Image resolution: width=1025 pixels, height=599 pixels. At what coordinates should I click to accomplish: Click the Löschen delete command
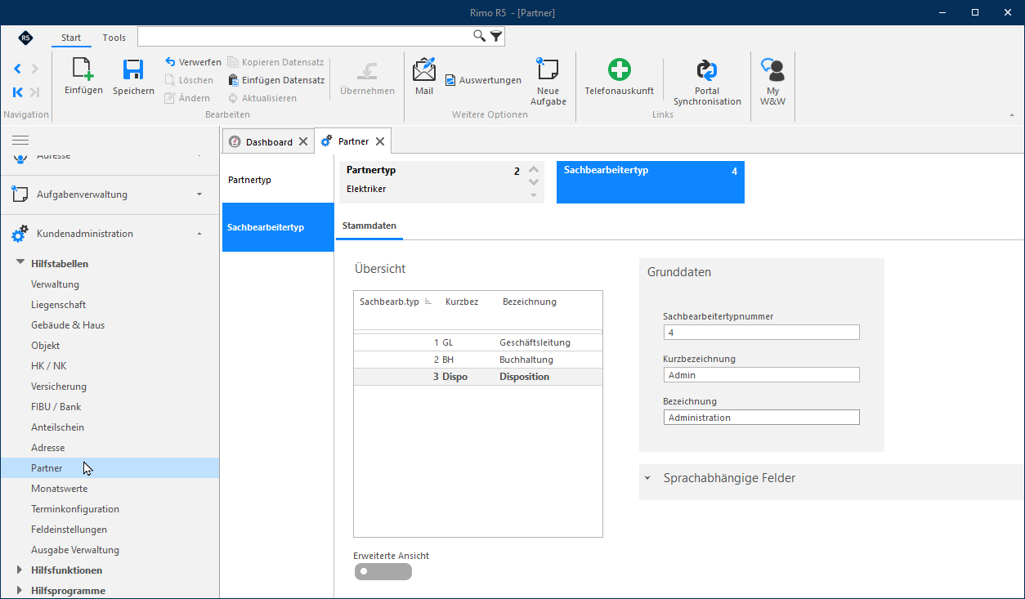pyautogui.click(x=189, y=80)
